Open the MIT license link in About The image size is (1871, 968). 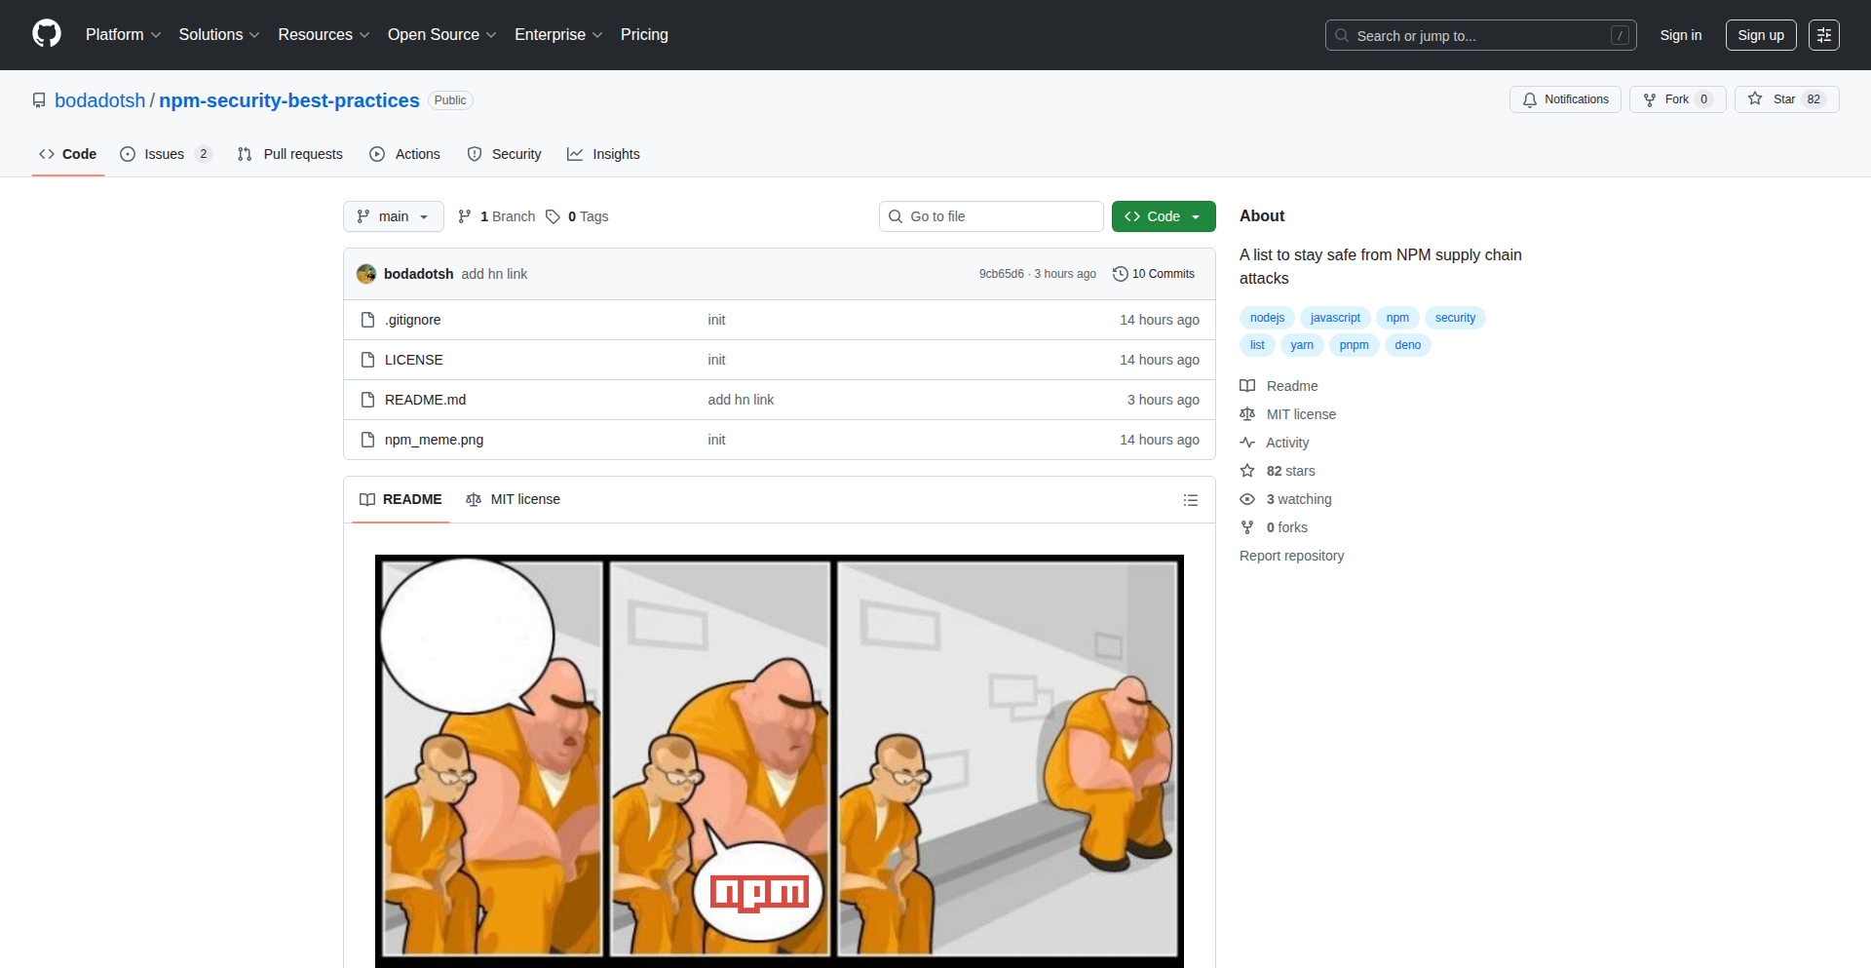click(1287, 414)
